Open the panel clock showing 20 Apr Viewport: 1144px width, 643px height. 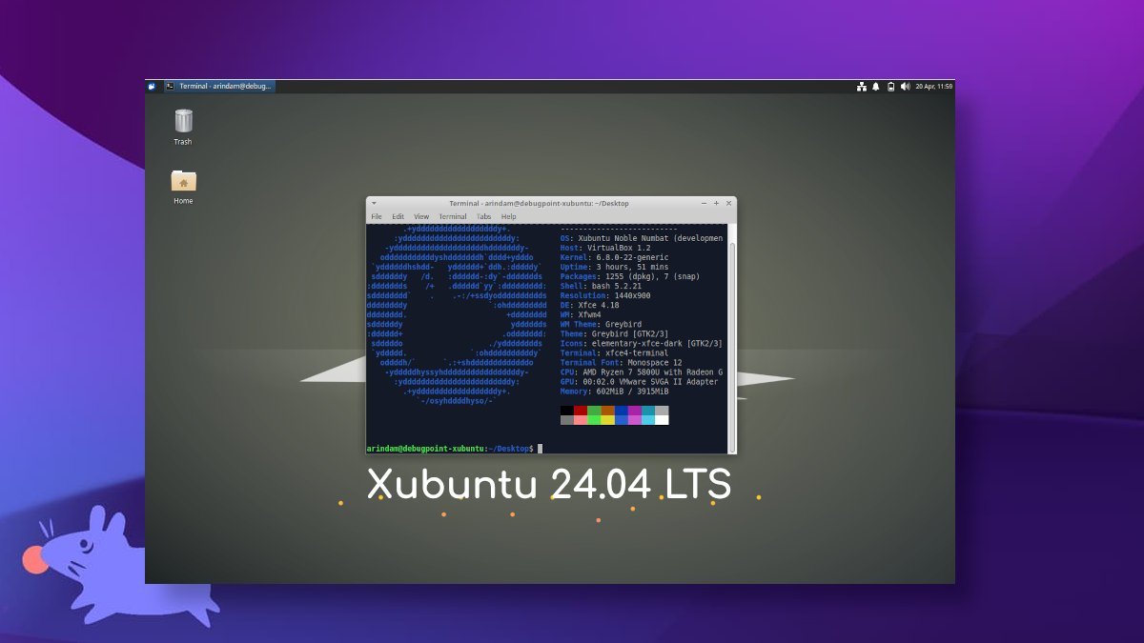point(933,86)
